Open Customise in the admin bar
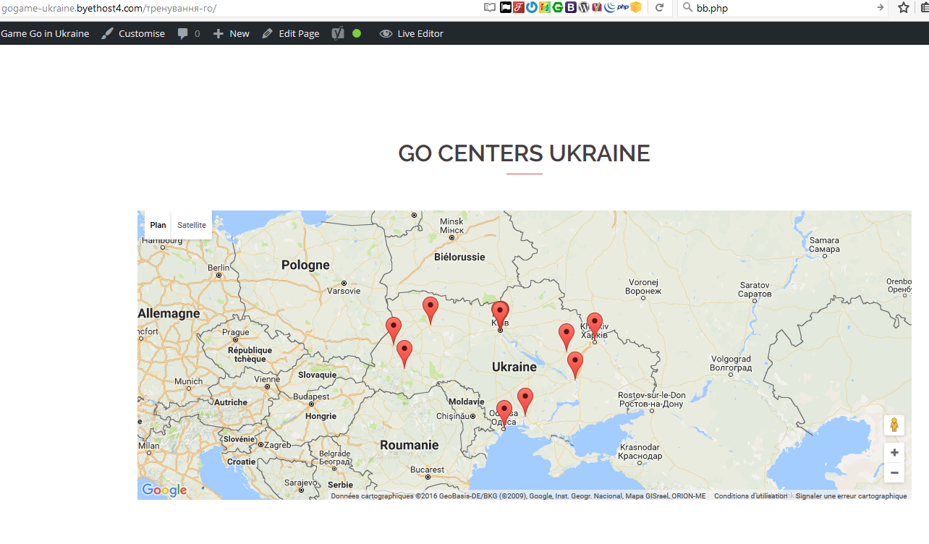 click(x=133, y=33)
